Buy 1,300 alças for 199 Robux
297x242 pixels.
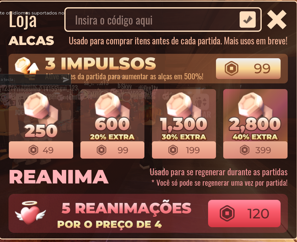pyautogui.click(x=184, y=150)
